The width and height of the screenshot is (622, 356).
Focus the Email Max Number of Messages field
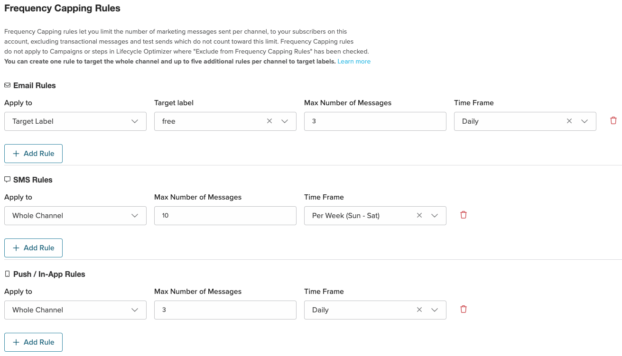click(375, 121)
